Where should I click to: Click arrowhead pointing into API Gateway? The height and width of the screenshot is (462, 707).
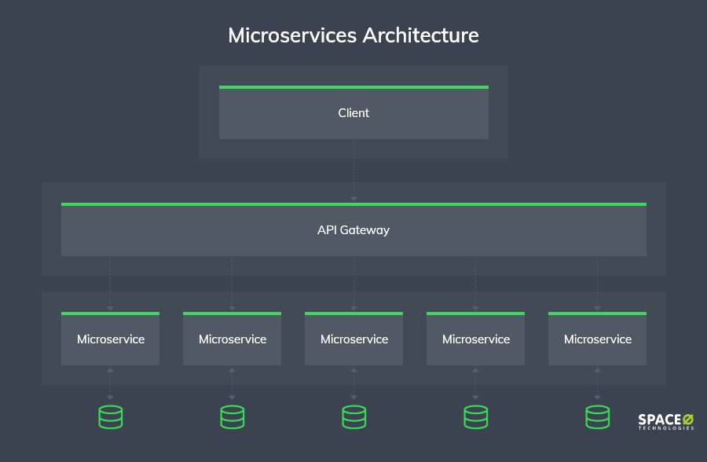coord(354,199)
